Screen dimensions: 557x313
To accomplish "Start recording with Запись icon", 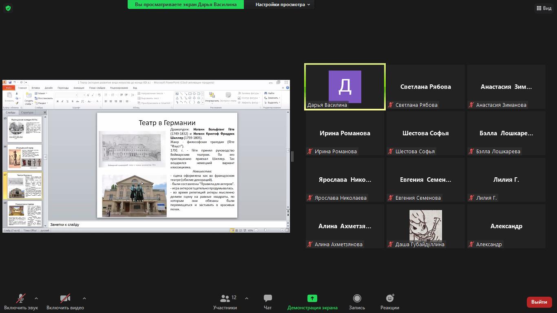I will coord(357,299).
